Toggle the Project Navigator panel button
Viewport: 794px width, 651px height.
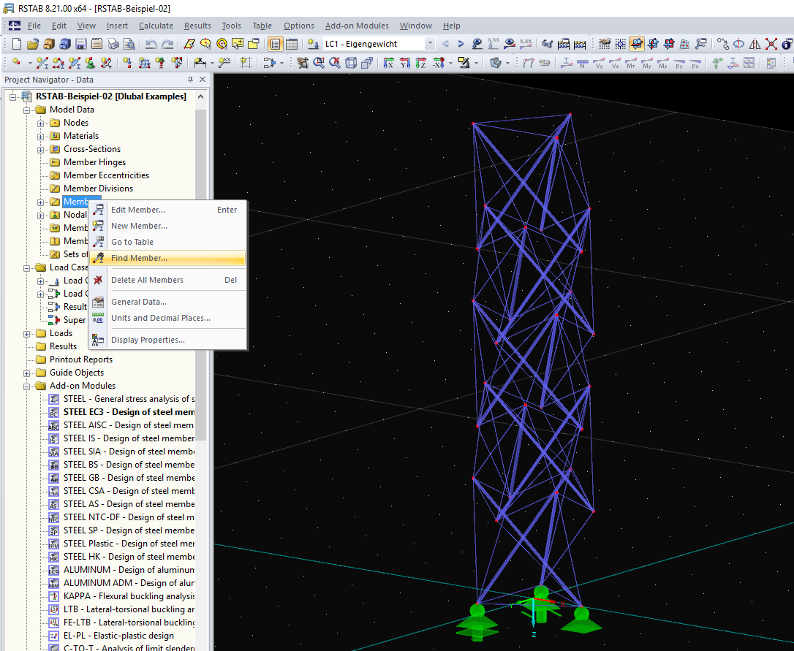(x=275, y=44)
